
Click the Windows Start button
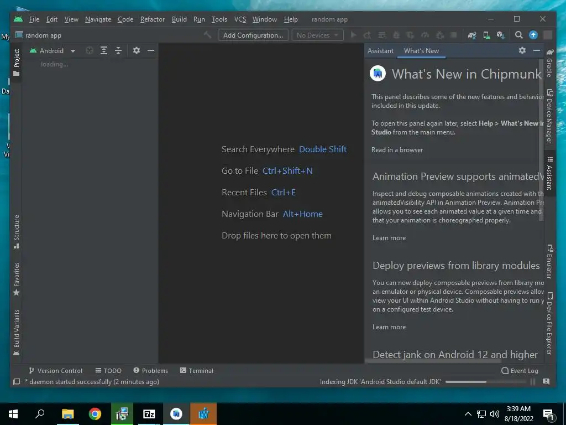click(13, 414)
